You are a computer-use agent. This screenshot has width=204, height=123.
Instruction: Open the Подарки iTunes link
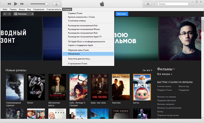click(x=165, y=90)
